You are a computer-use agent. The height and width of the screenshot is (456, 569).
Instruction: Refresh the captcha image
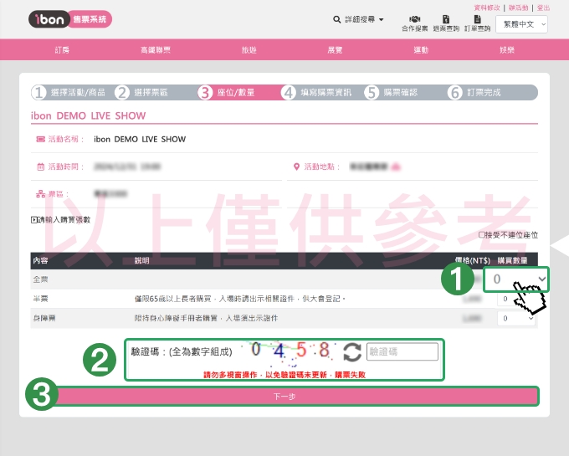(351, 351)
